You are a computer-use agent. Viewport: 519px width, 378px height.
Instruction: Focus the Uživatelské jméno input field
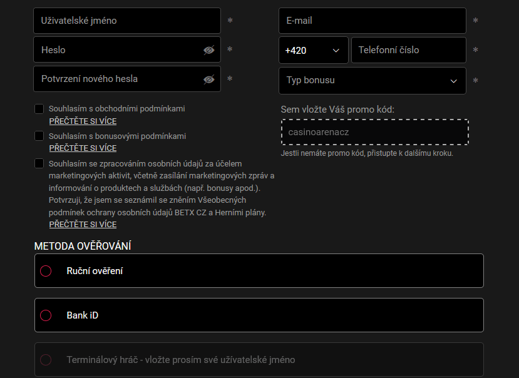pos(126,21)
